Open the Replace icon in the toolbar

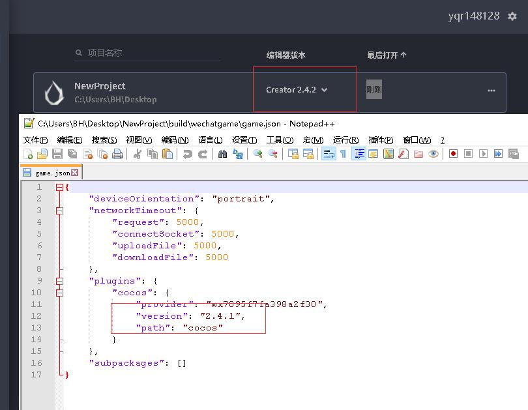point(238,154)
